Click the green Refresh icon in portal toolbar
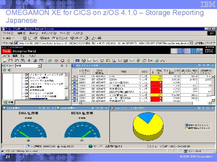This screenshot has width=217, height=162. pyautogui.click(x=50, y=61)
